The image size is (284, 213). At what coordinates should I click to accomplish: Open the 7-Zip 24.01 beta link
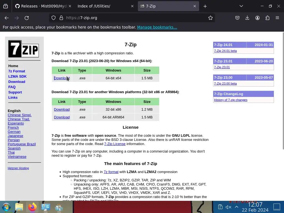pyautogui.click(x=225, y=51)
